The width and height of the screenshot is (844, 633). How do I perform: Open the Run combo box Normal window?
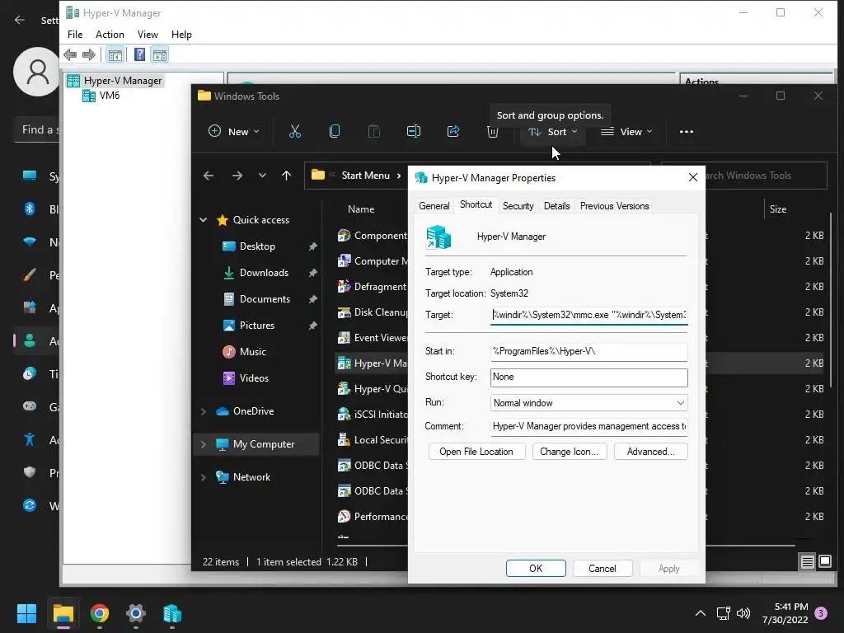[x=588, y=402]
